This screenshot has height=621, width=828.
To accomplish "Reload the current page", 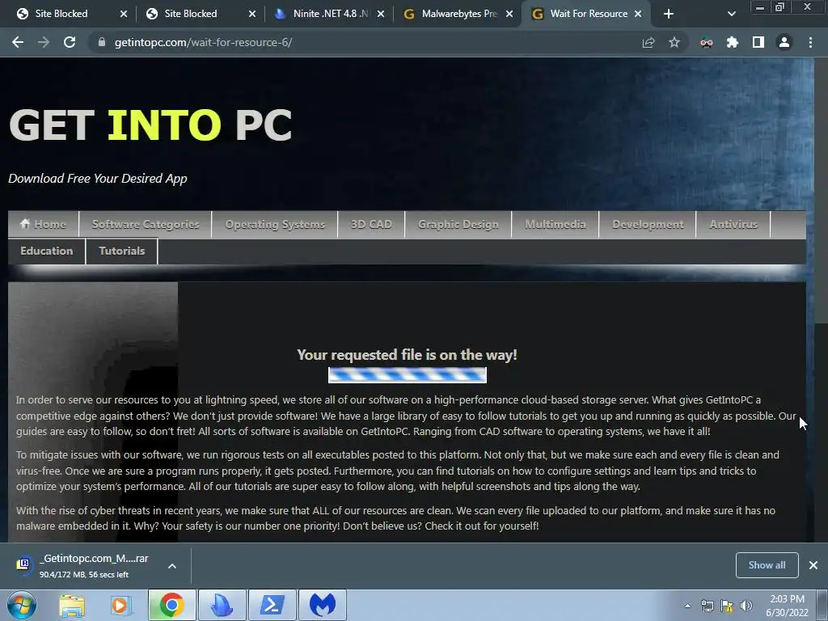I will pos(70,42).
